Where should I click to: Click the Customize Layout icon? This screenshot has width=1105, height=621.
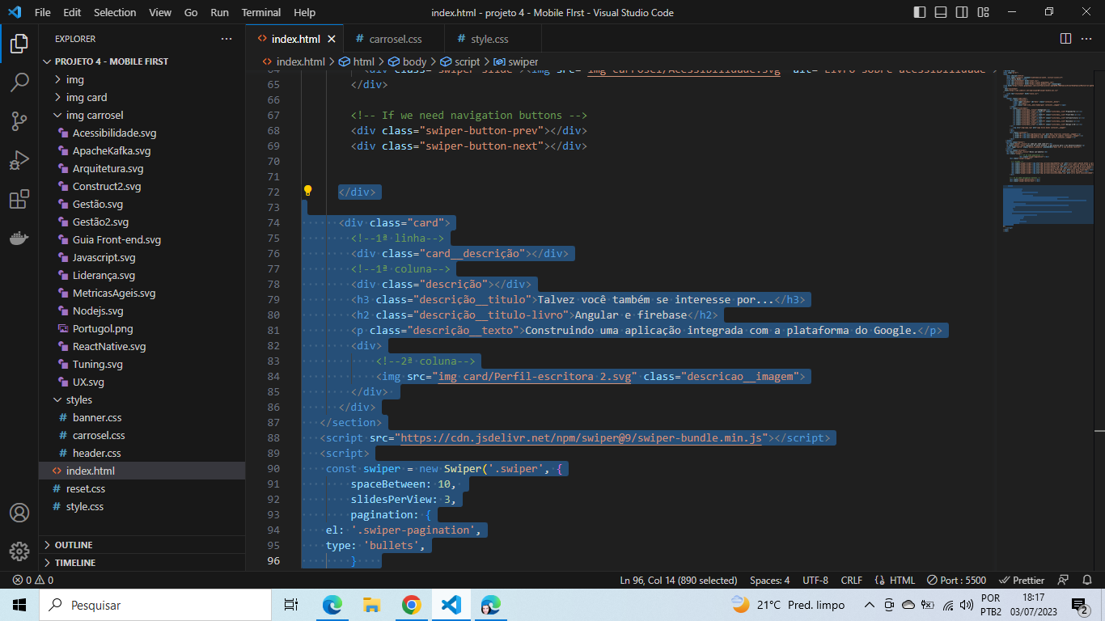(x=983, y=12)
